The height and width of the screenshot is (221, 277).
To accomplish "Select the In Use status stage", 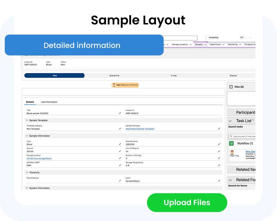I will [174, 75].
